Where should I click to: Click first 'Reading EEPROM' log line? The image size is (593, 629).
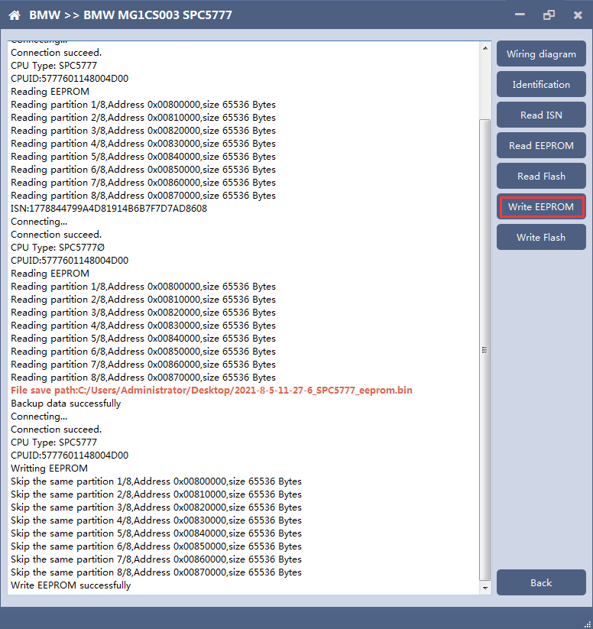click(x=50, y=92)
